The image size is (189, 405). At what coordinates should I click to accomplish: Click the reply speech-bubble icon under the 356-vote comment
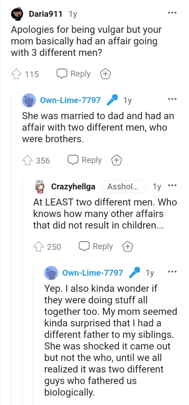click(x=73, y=160)
